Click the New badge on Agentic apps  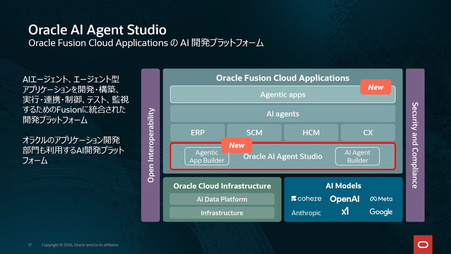pos(376,87)
